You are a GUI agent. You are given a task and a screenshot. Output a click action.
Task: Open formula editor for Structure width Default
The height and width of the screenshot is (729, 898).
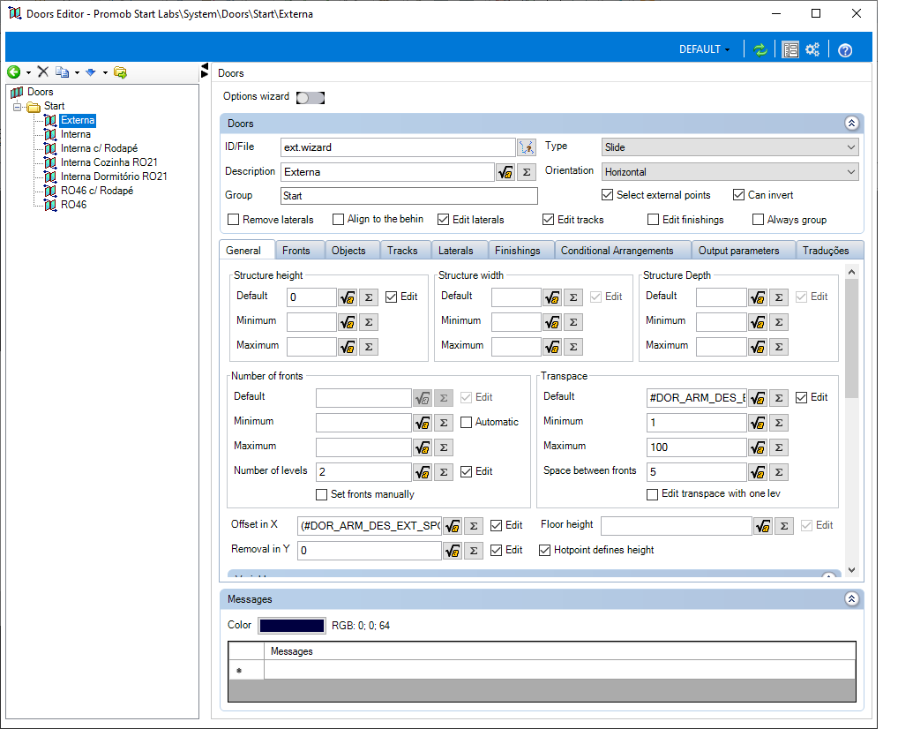[552, 297]
